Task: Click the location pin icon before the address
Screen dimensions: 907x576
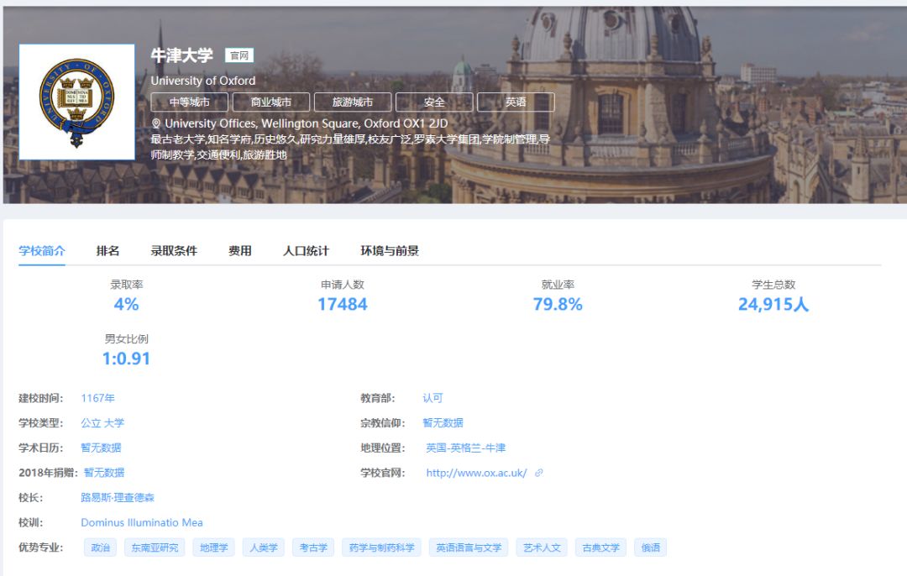Action: tap(156, 124)
